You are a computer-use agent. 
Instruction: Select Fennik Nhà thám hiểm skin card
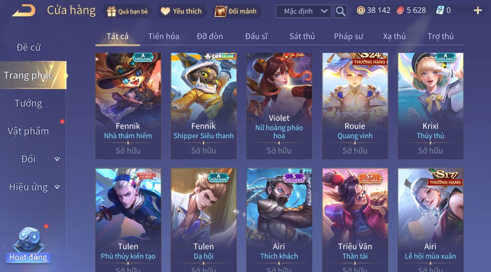click(x=128, y=106)
